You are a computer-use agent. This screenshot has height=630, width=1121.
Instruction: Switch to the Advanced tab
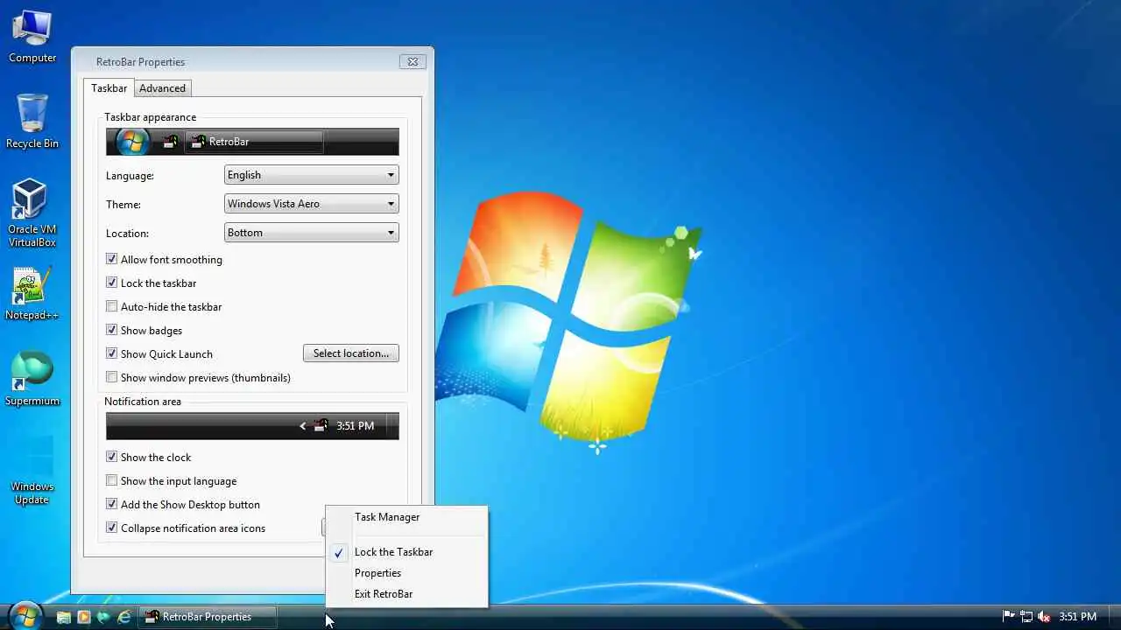click(x=162, y=88)
